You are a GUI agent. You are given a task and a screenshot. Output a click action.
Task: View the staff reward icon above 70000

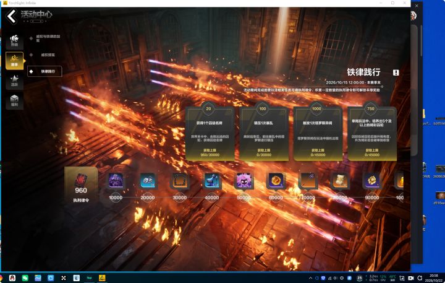(x=308, y=181)
